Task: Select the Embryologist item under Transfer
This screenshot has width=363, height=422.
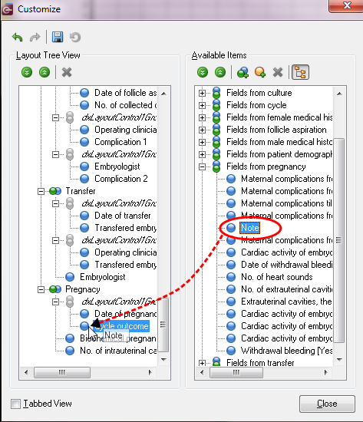Action: [102, 277]
